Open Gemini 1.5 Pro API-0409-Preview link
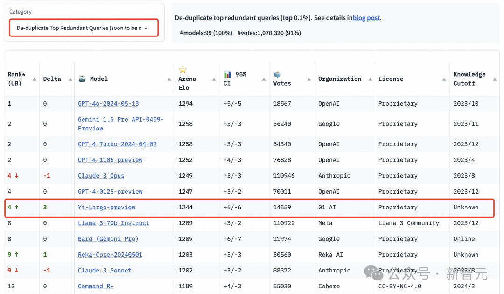The image size is (504, 294). pos(120,124)
